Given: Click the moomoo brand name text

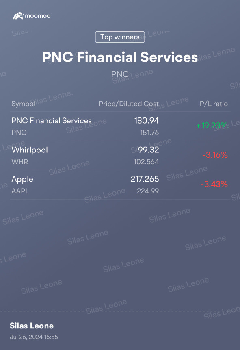Looking at the screenshot, I should coord(38,16).
